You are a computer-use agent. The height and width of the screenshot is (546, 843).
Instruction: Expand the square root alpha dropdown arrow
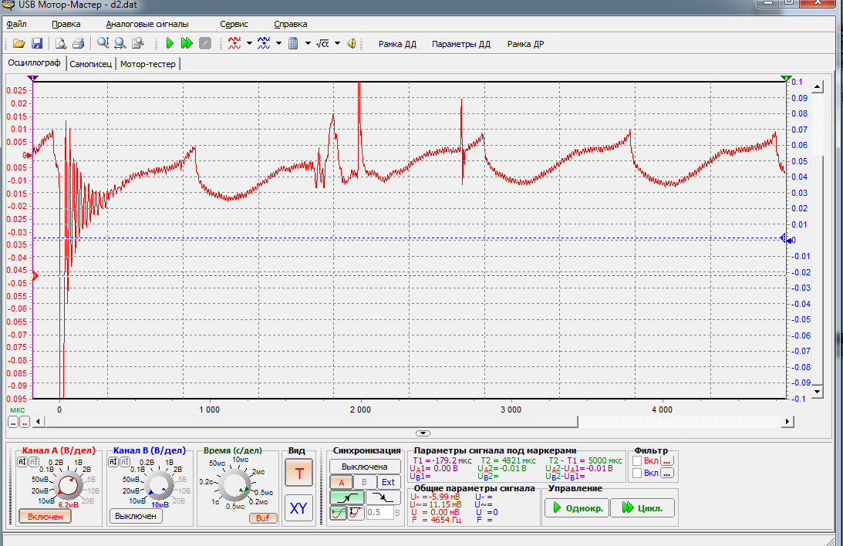pyautogui.click(x=338, y=43)
